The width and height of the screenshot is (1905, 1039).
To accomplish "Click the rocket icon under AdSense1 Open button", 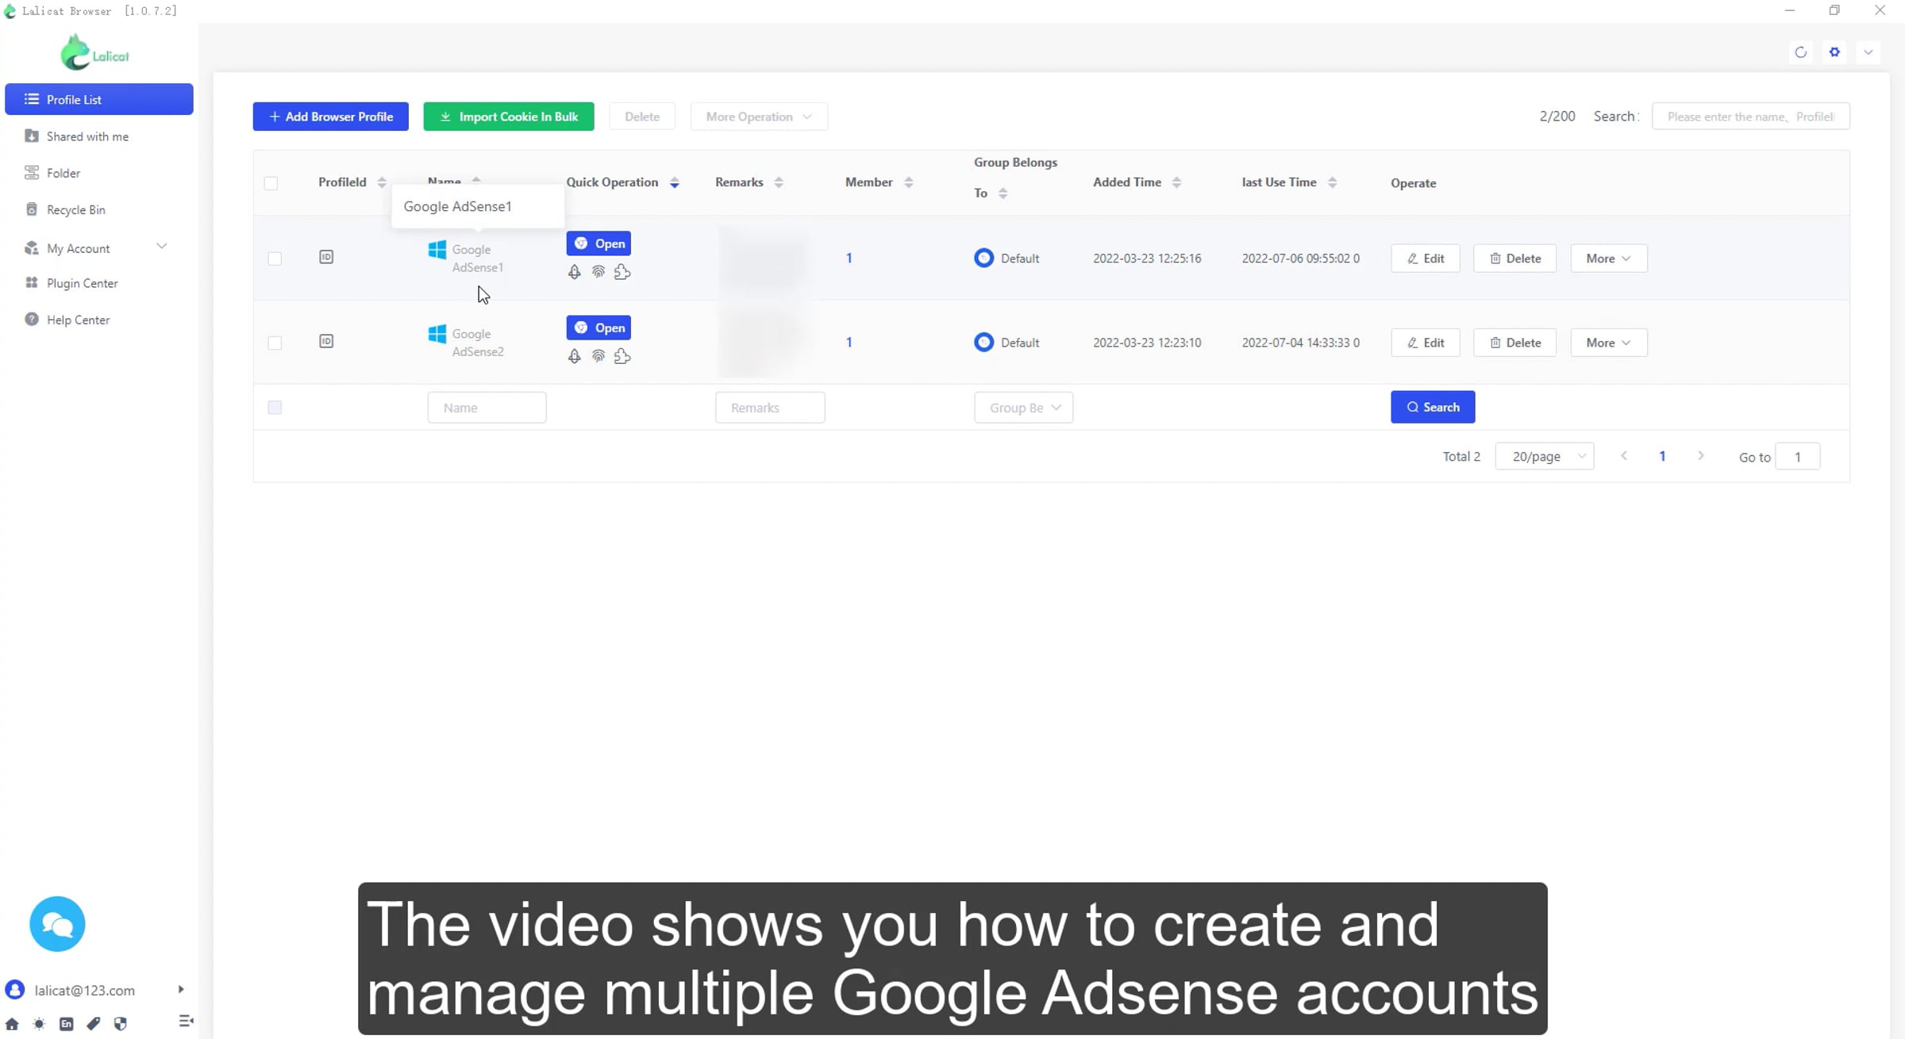I will tap(574, 272).
